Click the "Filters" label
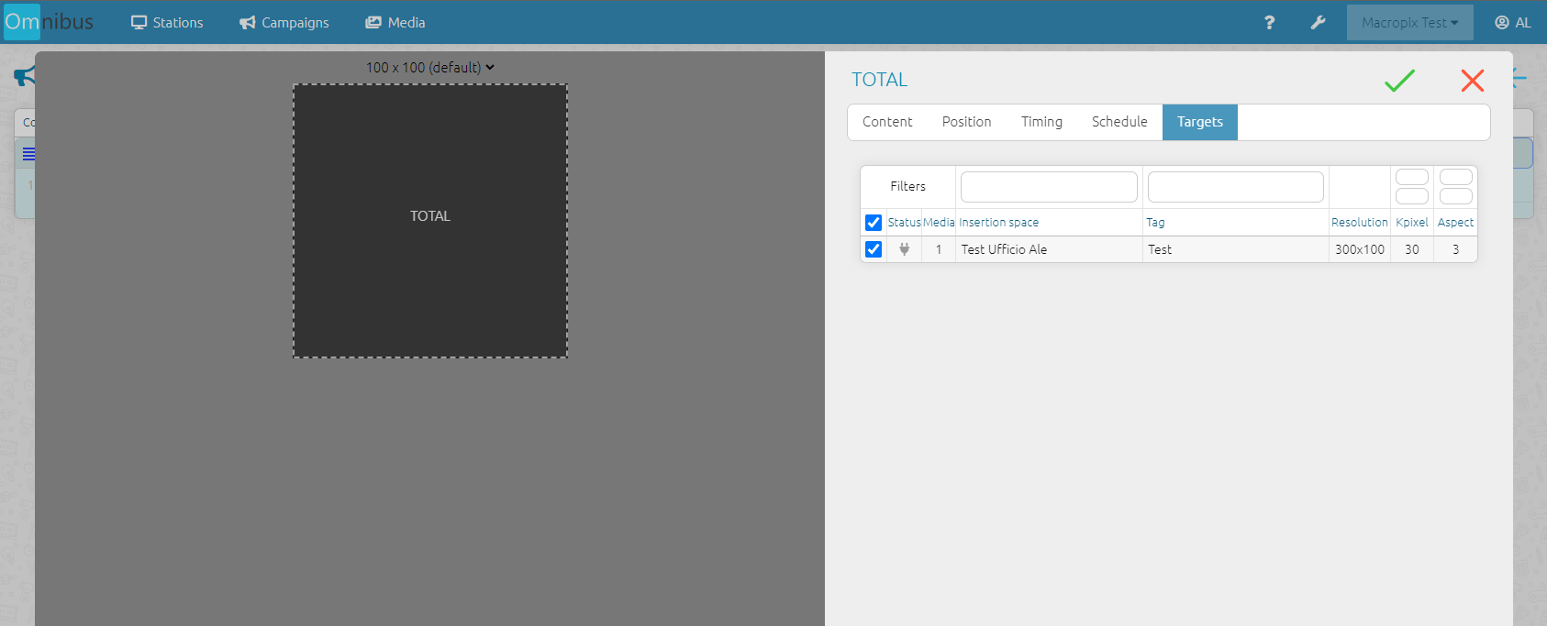This screenshot has width=1547, height=626. [907, 186]
